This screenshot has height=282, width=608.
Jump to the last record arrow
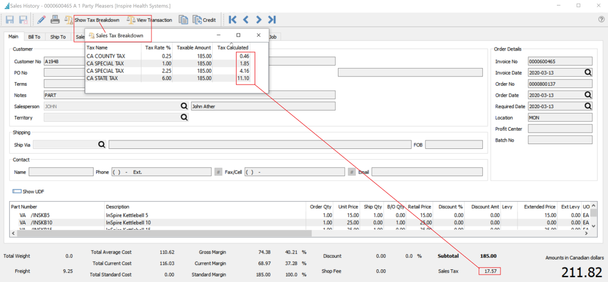point(273,19)
